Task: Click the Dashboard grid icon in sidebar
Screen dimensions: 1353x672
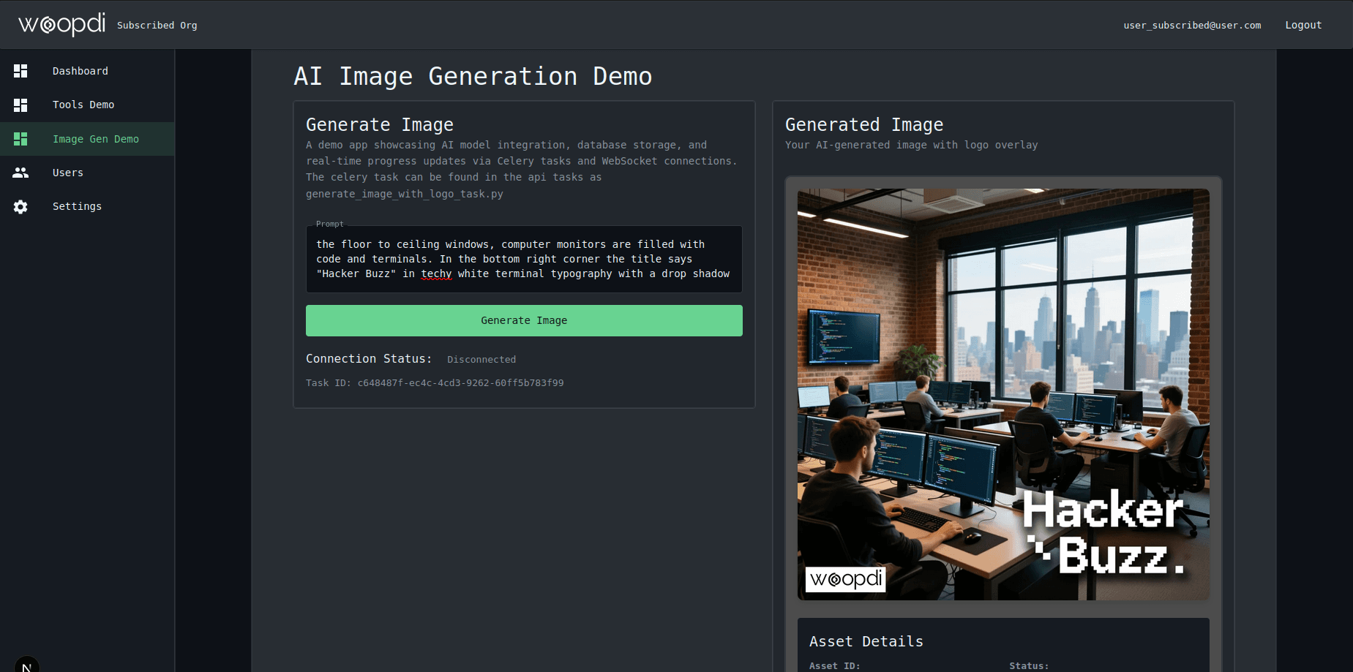Action: click(20, 71)
